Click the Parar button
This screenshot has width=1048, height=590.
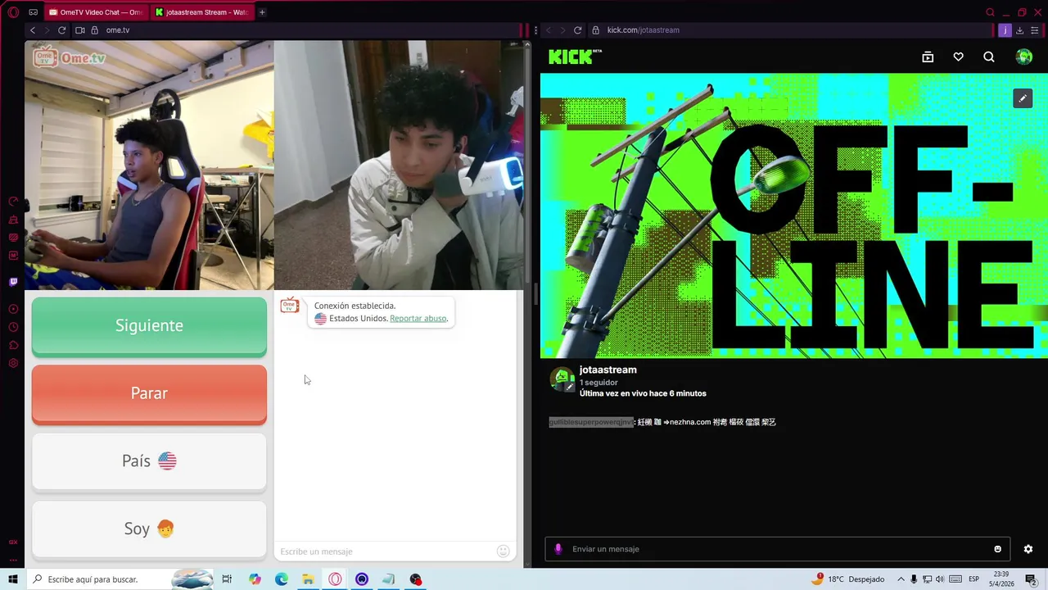149,394
